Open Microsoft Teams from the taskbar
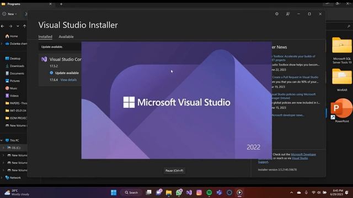353x198 pixels. 220,193
